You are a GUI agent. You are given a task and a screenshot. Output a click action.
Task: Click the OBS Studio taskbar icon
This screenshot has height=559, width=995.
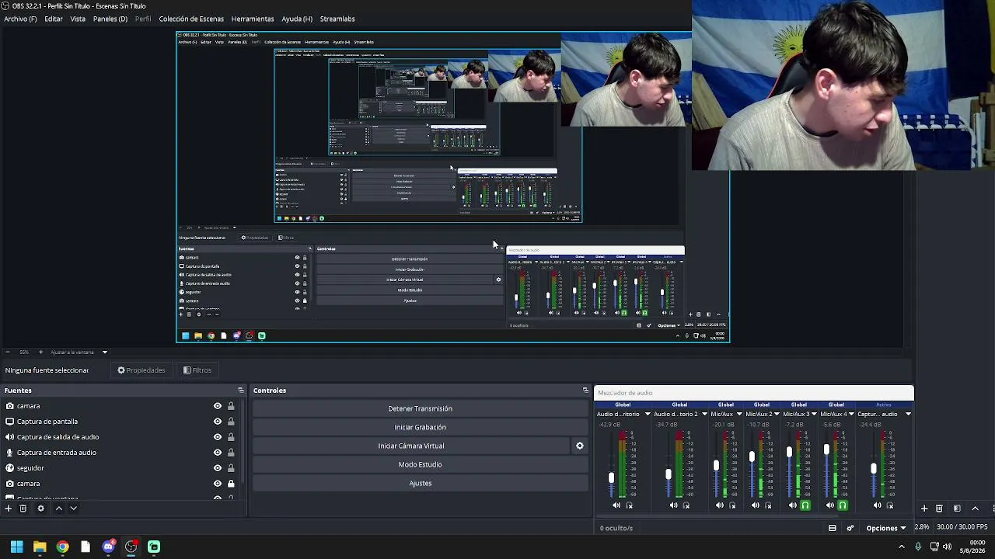pyautogui.click(x=131, y=547)
